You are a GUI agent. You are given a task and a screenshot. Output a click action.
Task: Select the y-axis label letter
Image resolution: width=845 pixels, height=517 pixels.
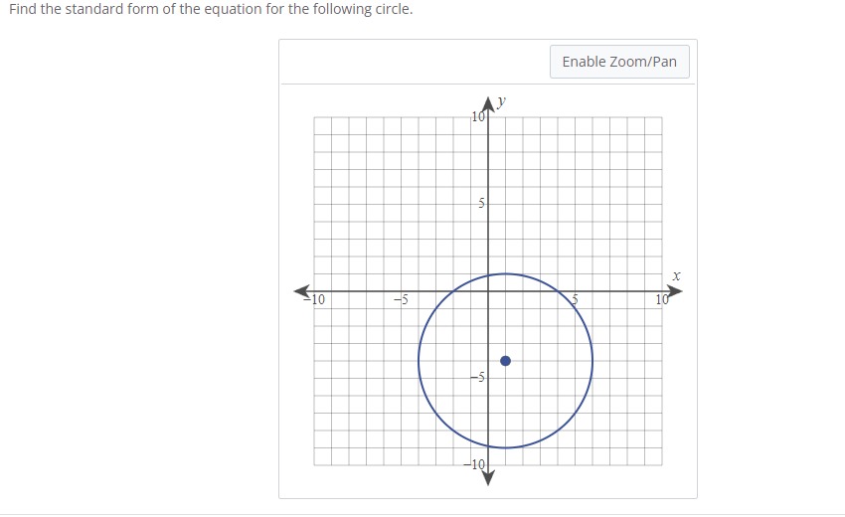502,100
